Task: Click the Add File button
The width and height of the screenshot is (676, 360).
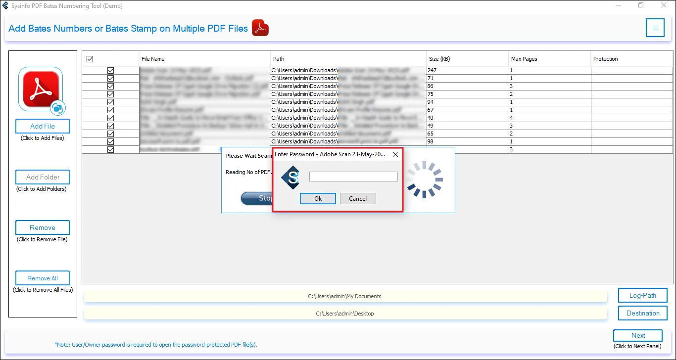Action: pos(43,126)
